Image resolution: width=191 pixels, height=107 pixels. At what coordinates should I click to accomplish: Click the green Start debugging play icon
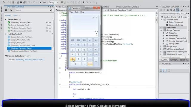coord(41,2)
